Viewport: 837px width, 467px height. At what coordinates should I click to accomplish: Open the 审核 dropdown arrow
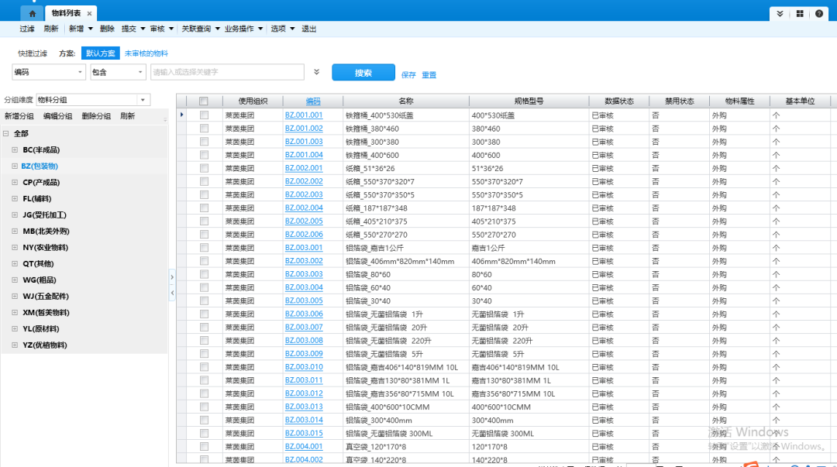point(170,29)
